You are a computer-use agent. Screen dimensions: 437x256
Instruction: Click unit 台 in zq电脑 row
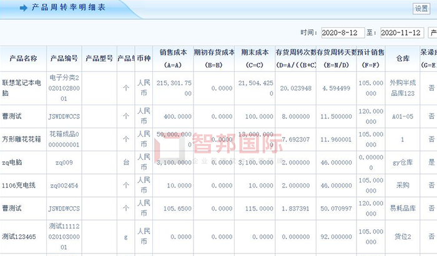126,163
